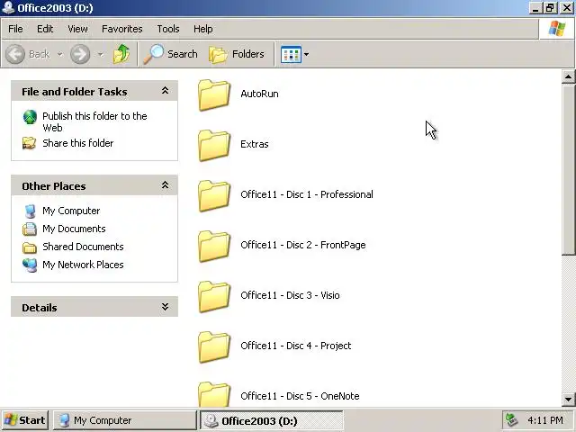Click 'Office11 - Disc 4 - Project' label
Viewport: 576px width, 432px height.
tap(296, 346)
